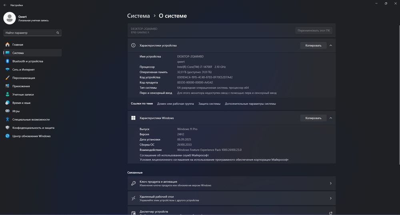The image size is (400, 215).
Task: Click the Центр обновления Windows update icon
Action: [7, 136]
